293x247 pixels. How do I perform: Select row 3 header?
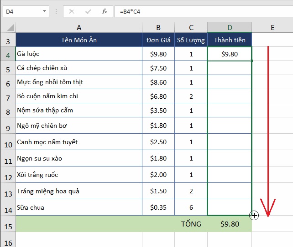tap(8, 40)
